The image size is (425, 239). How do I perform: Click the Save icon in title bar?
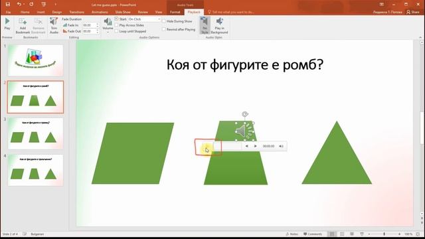(x=7, y=5)
